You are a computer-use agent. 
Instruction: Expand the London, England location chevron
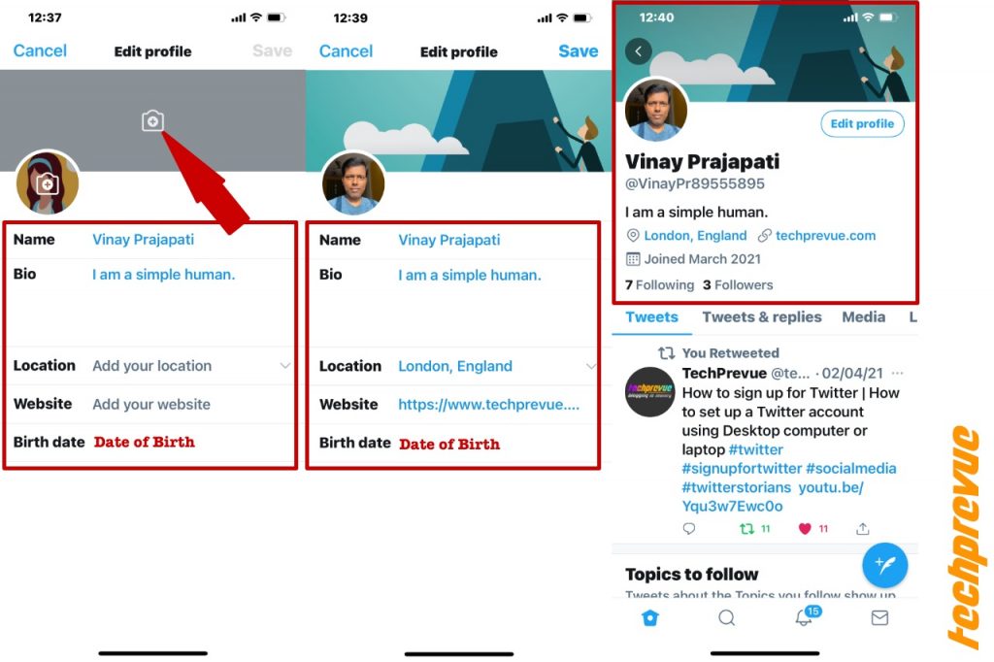(591, 367)
